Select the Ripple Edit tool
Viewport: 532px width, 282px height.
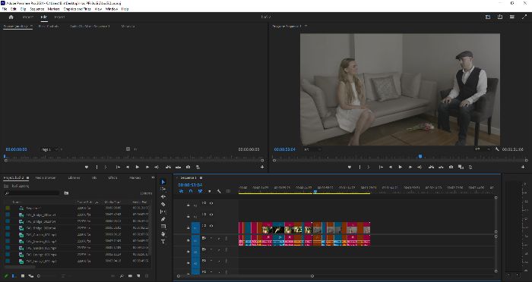tap(163, 196)
